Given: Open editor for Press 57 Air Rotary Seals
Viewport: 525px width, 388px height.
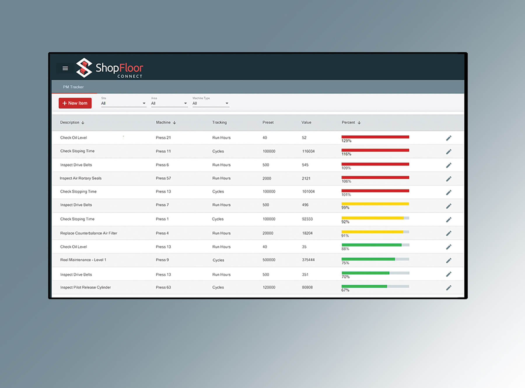Looking at the screenshot, I should click(x=449, y=179).
